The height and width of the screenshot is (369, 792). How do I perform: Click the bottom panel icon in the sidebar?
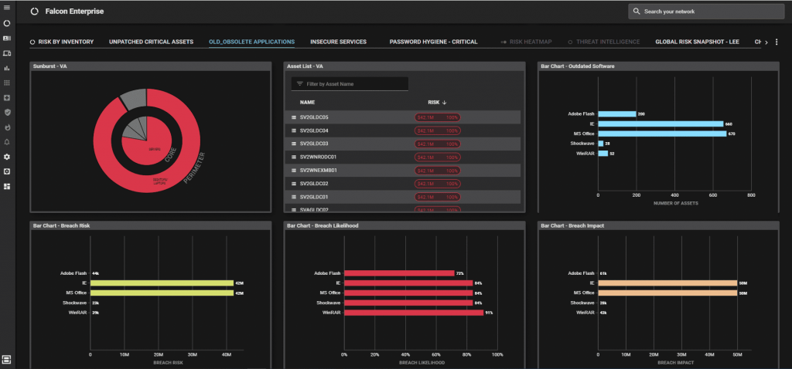[6, 360]
